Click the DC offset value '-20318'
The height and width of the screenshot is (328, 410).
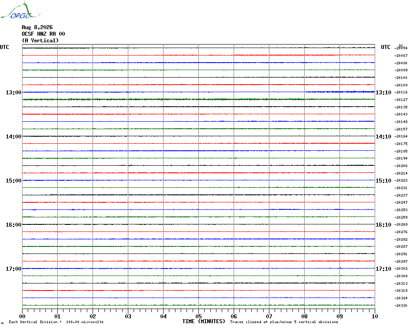(x=401, y=291)
